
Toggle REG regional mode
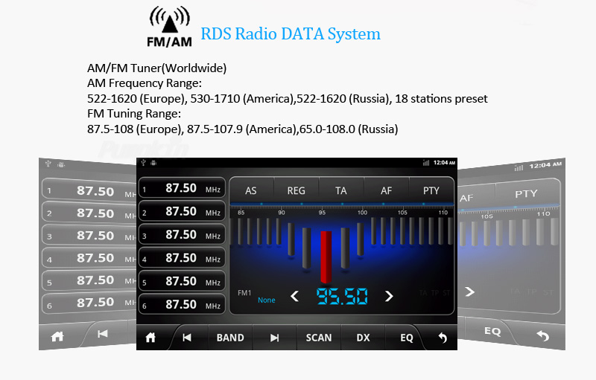(x=296, y=190)
